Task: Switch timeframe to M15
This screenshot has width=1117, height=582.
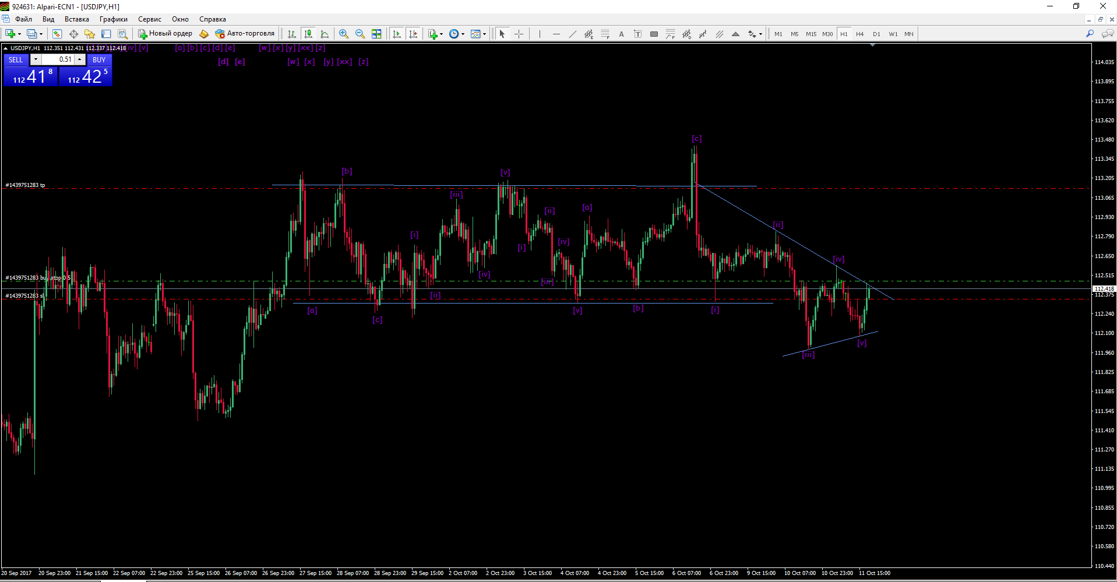Action: 811,34
